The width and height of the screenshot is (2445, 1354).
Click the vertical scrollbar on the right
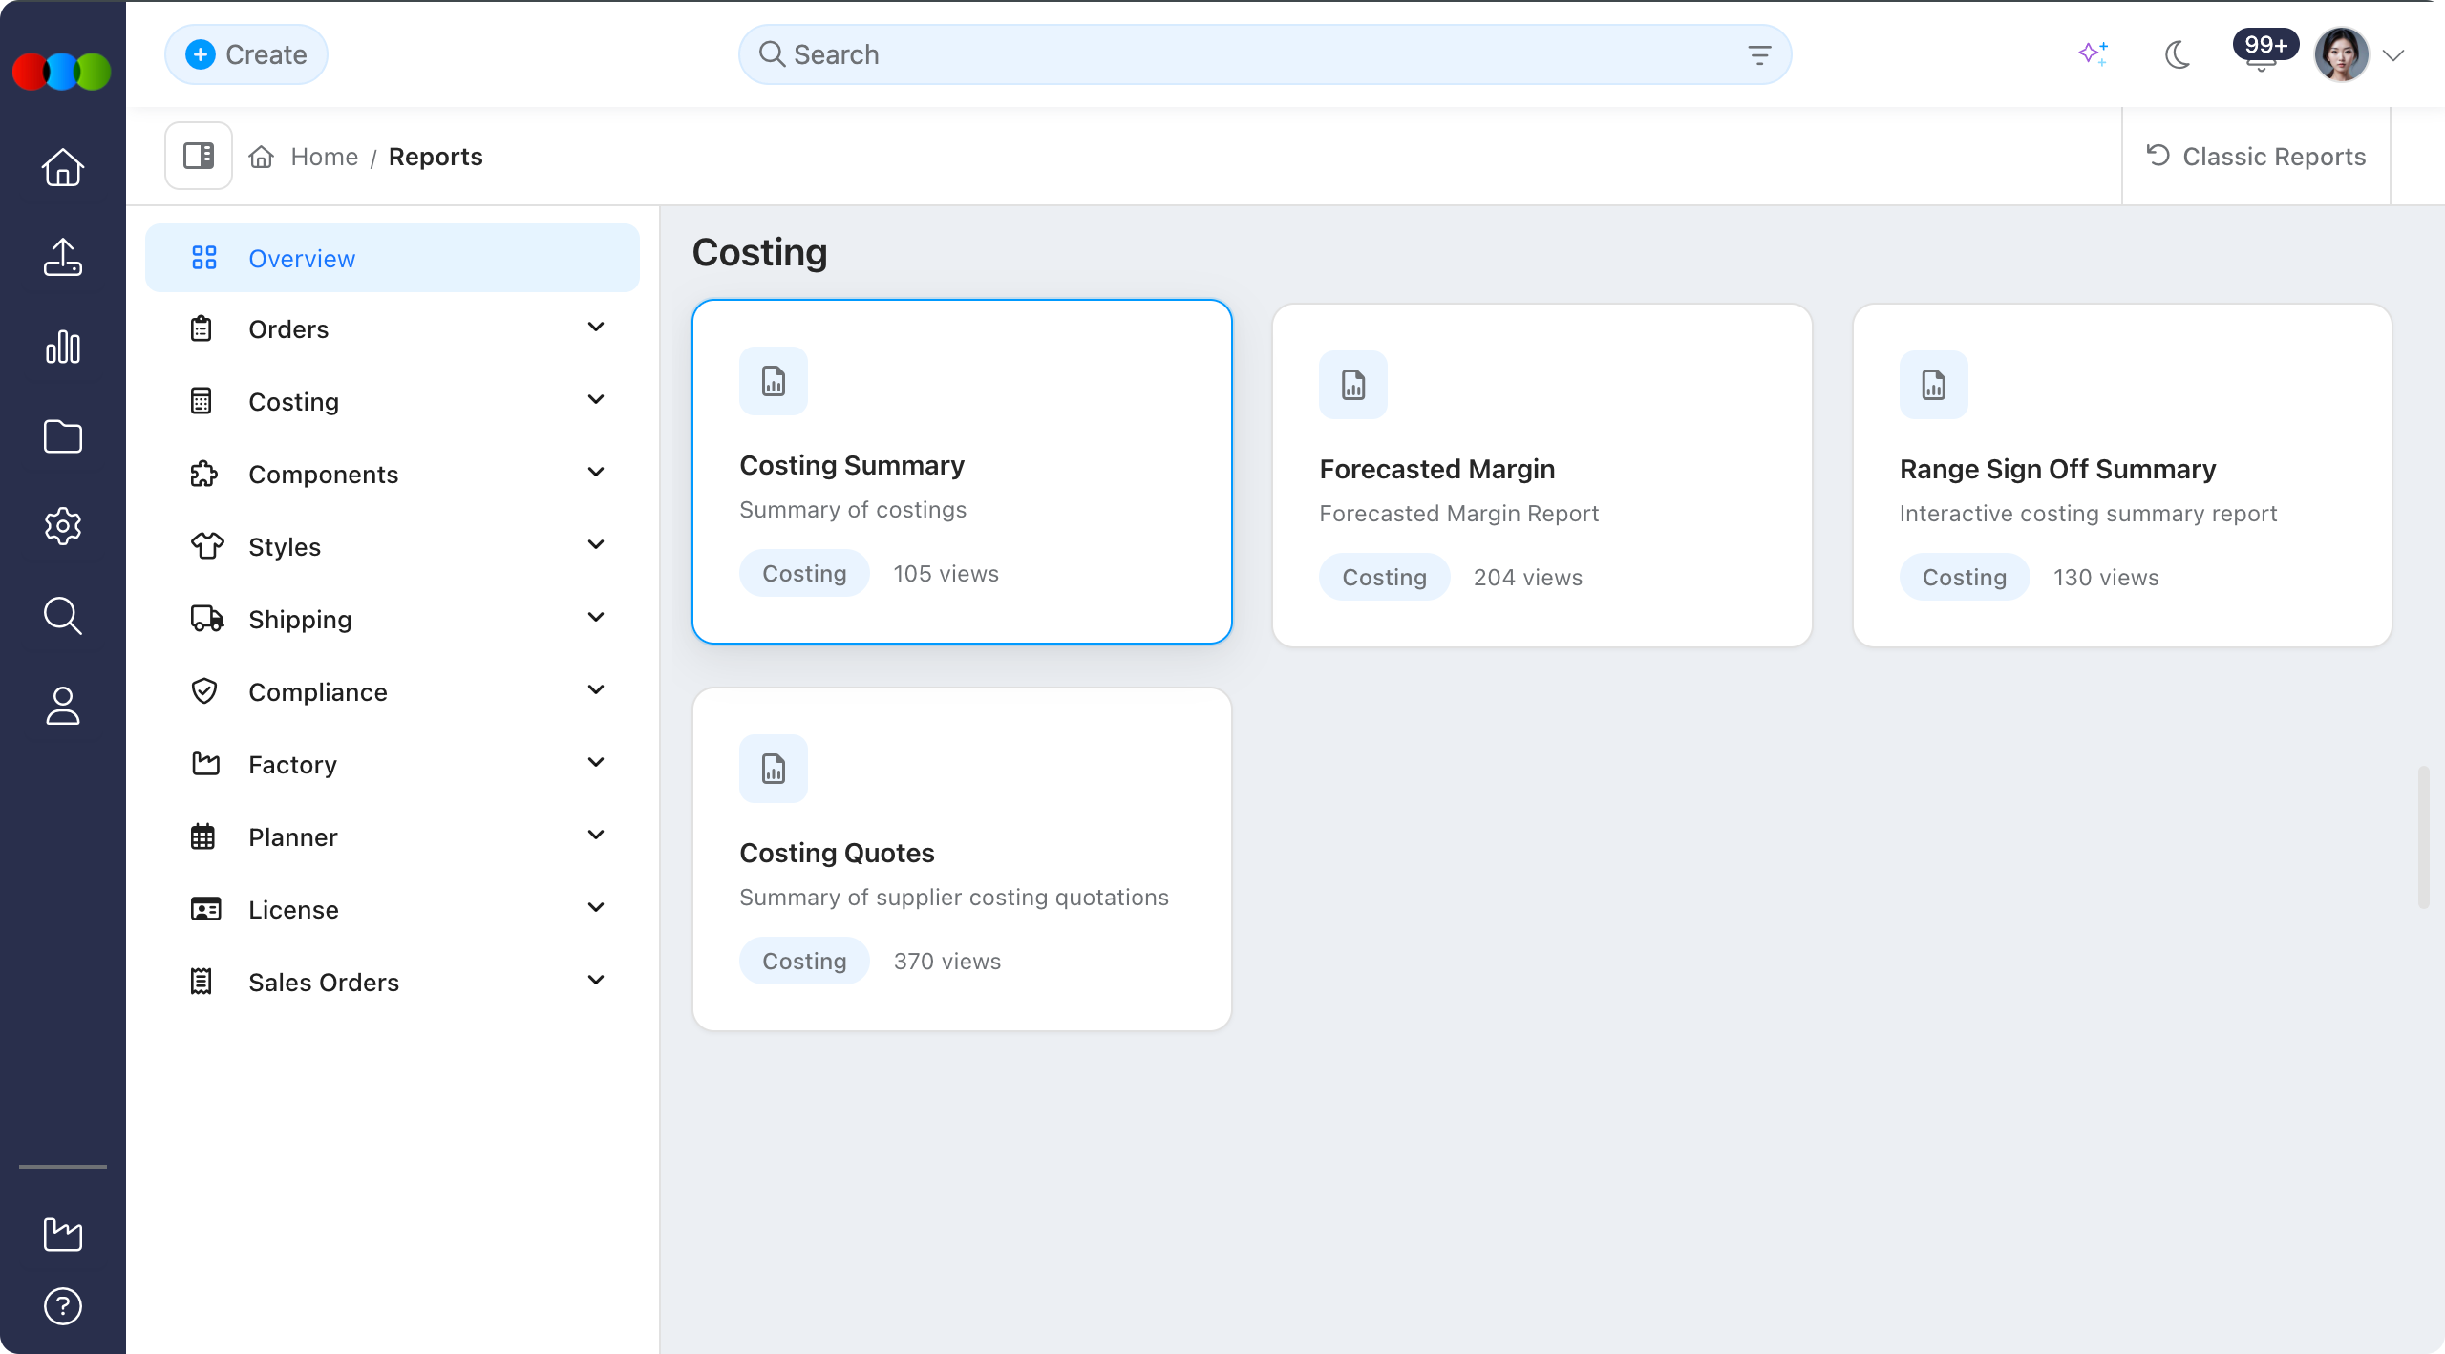pyautogui.click(x=2424, y=836)
